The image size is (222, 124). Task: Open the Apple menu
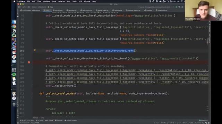tap(14, 1)
